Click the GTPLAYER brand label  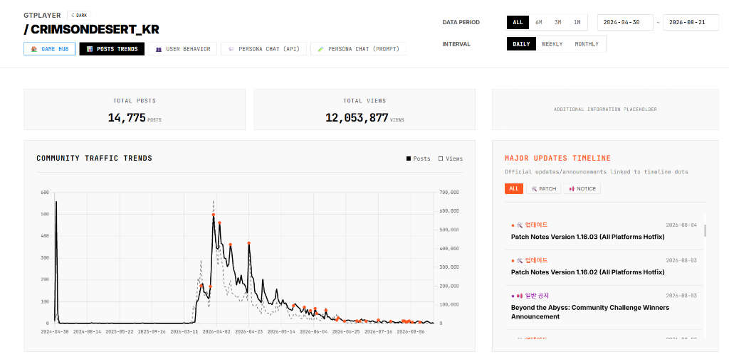point(42,16)
